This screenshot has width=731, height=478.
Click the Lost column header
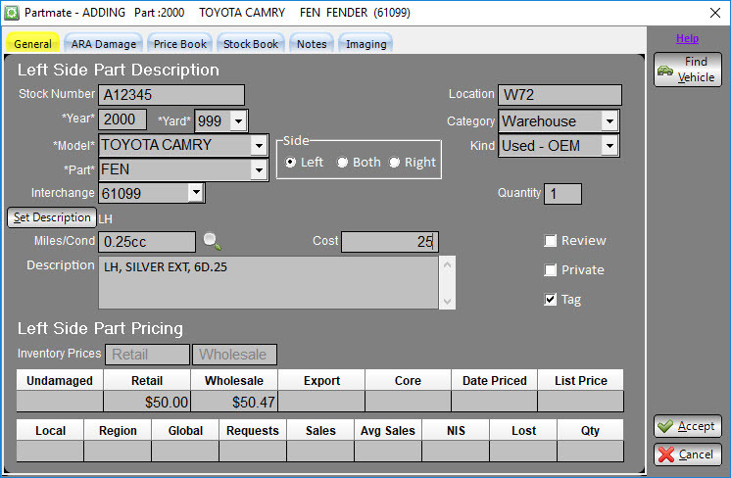523,430
